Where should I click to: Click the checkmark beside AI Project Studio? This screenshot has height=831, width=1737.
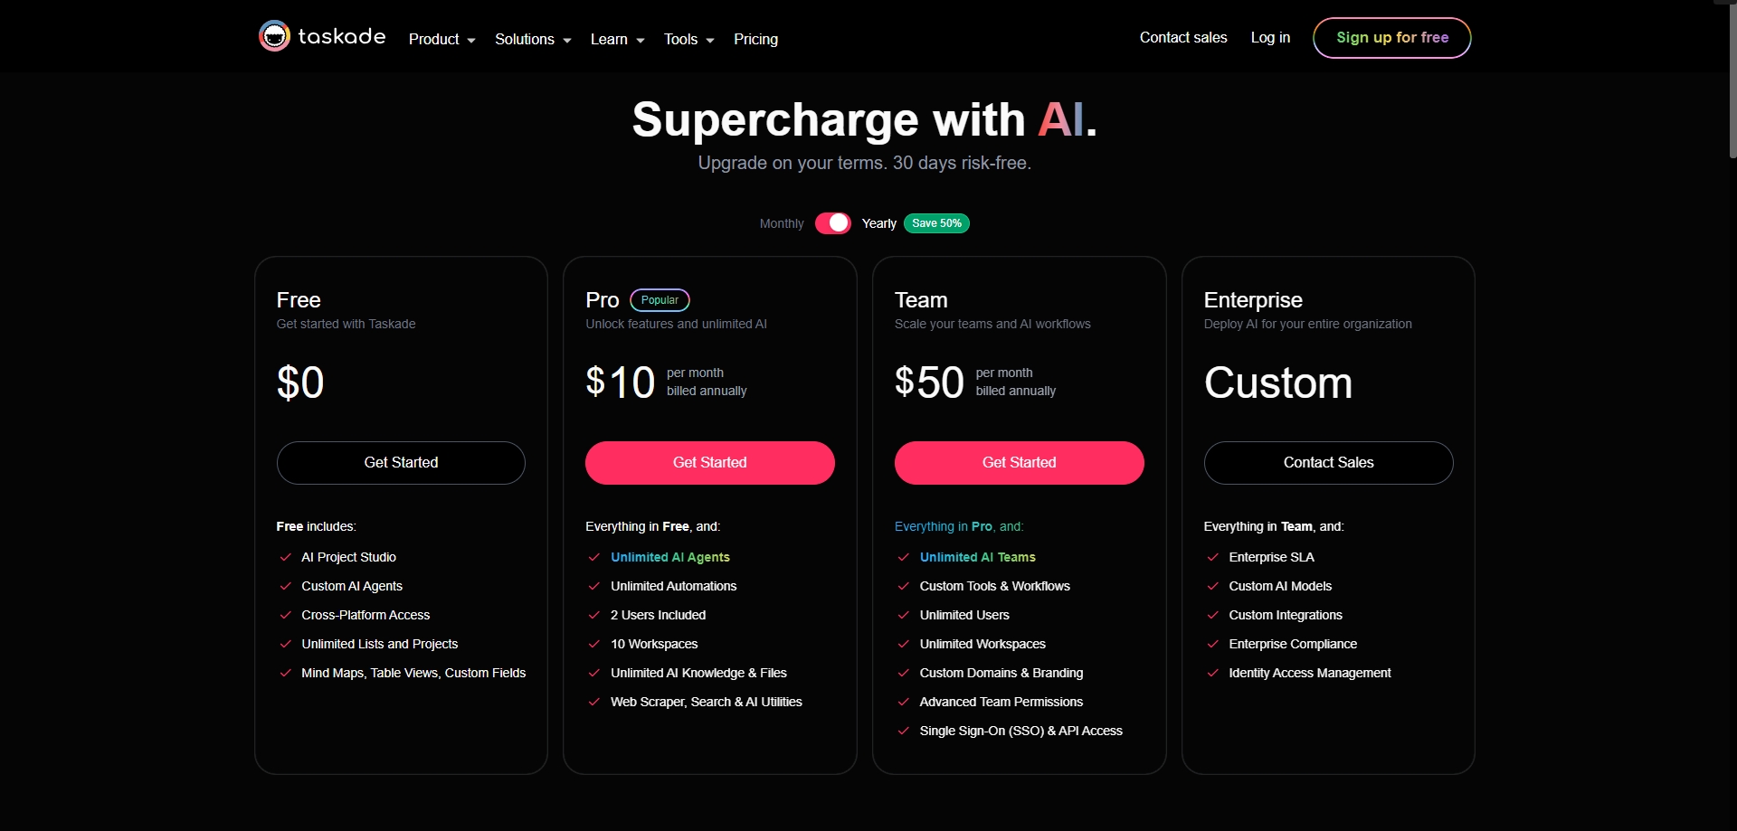[286, 558]
